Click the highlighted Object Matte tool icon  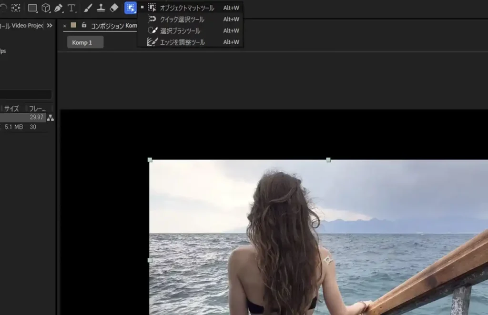pyautogui.click(x=130, y=8)
